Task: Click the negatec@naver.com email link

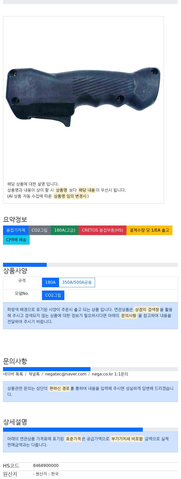Action: (x=66, y=374)
